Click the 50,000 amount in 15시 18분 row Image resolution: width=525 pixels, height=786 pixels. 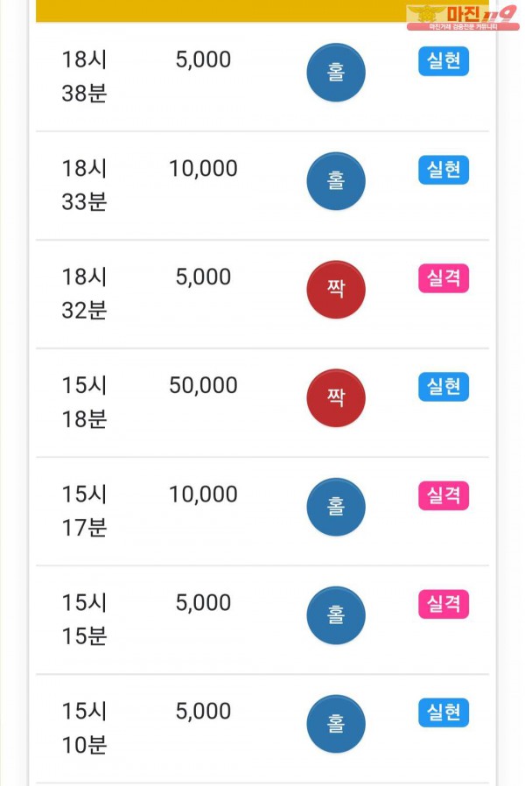(x=203, y=386)
